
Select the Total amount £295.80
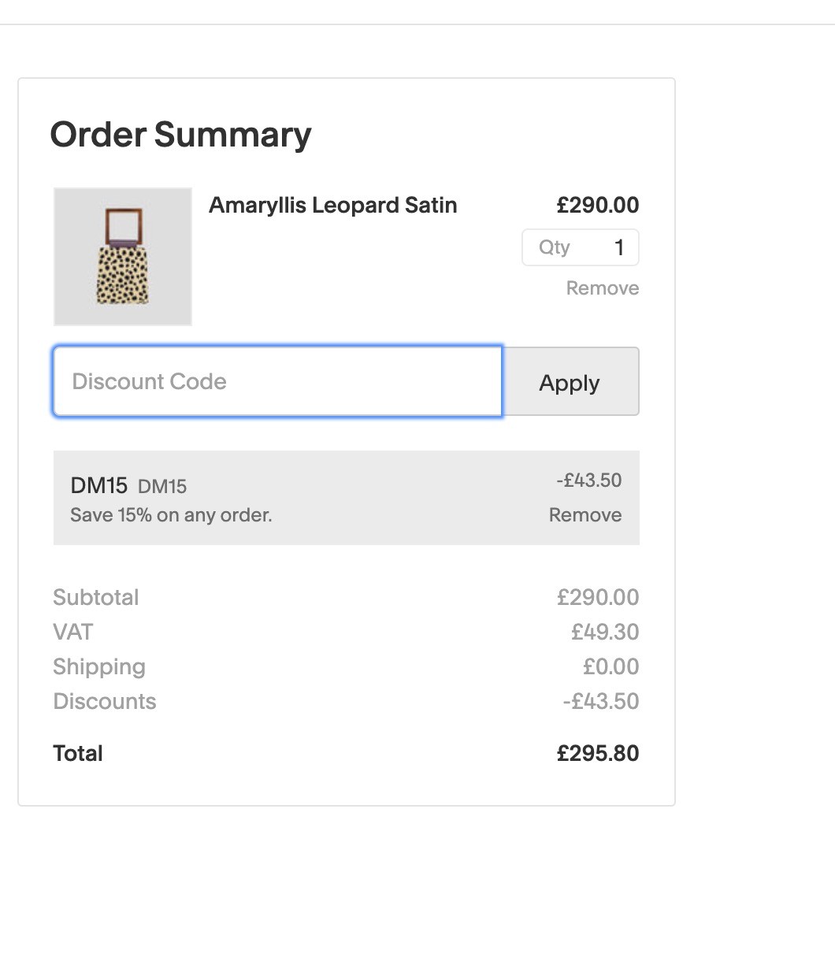point(598,754)
